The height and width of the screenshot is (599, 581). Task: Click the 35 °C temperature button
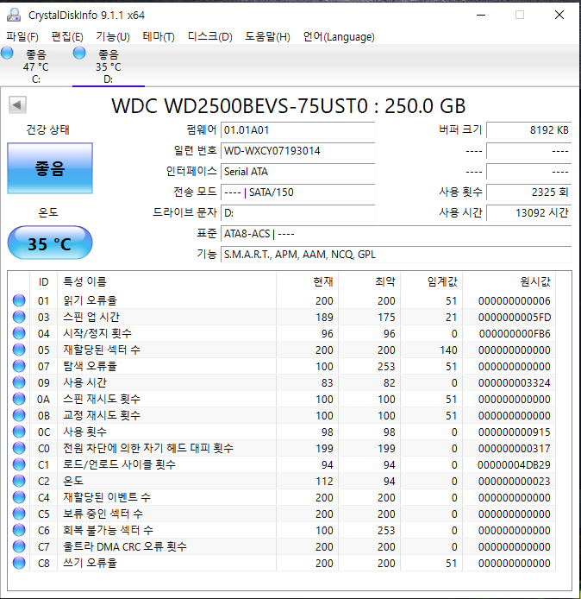(x=50, y=243)
